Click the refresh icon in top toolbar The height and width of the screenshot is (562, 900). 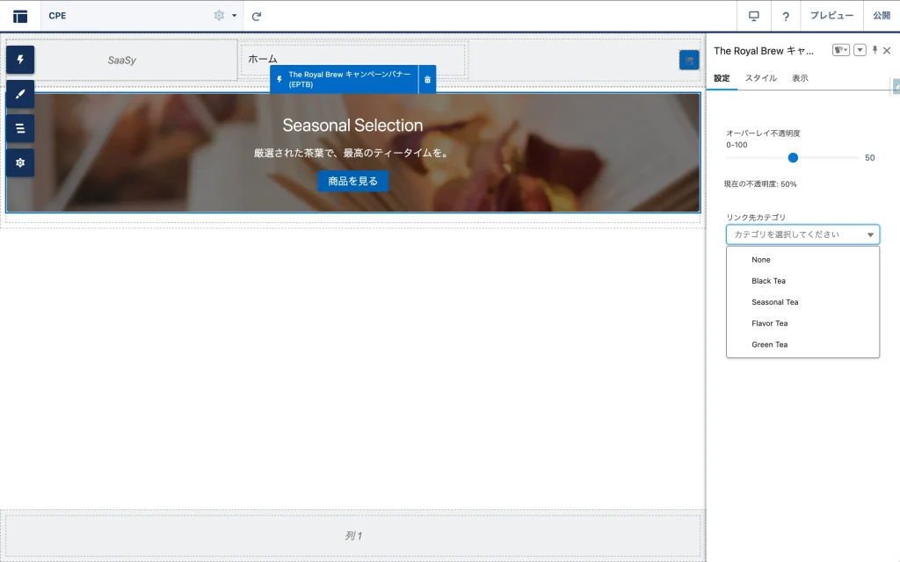point(257,16)
